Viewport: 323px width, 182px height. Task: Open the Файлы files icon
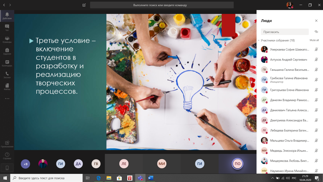7,87
